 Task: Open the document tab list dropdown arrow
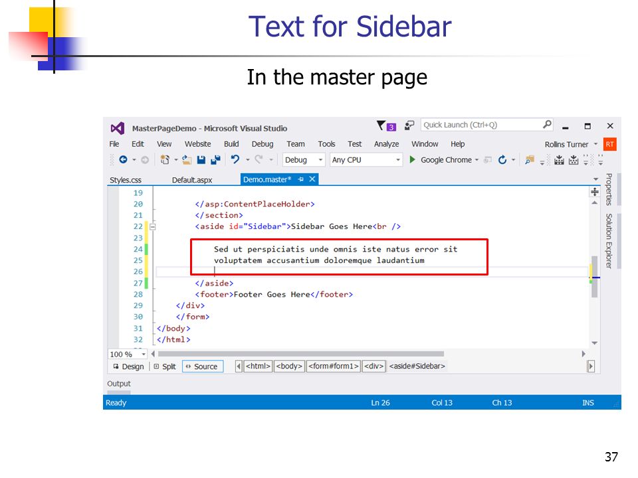(x=595, y=179)
